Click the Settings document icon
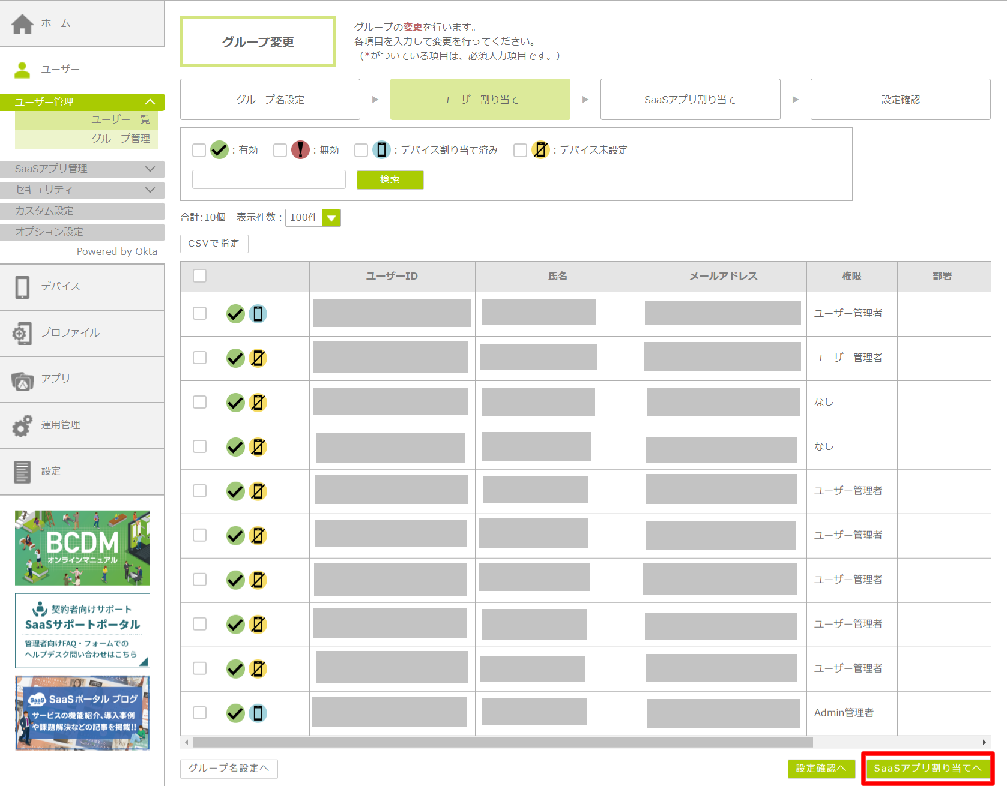Screen dimensions: 1007x786 click(22, 472)
